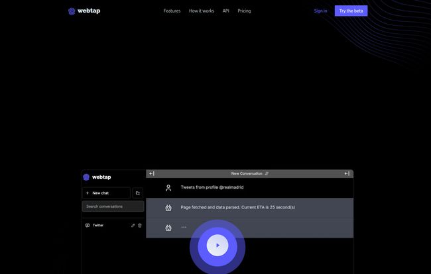Click the user avatar icon

168,188
